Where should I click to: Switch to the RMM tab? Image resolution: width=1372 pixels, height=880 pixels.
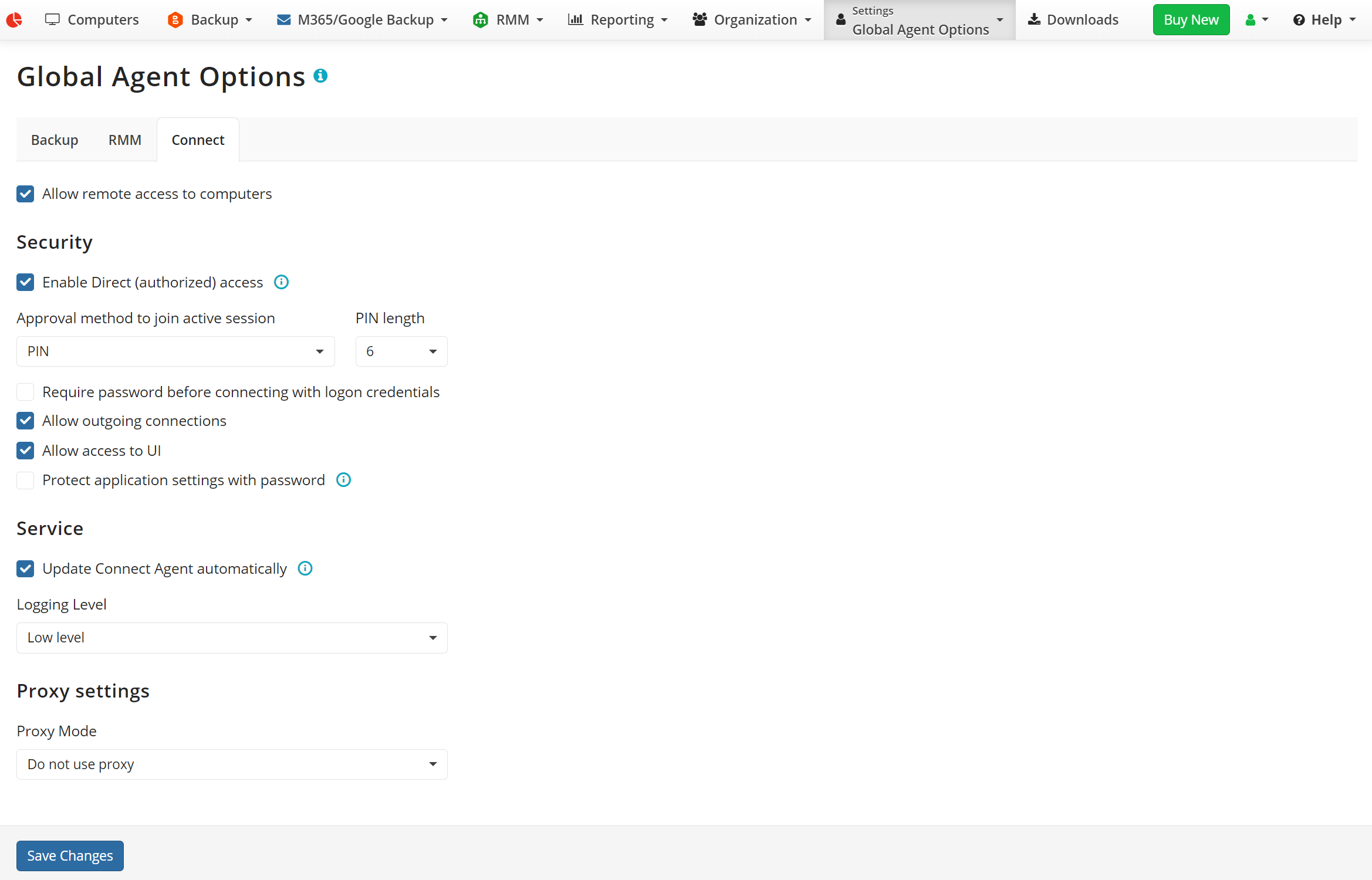(x=125, y=139)
